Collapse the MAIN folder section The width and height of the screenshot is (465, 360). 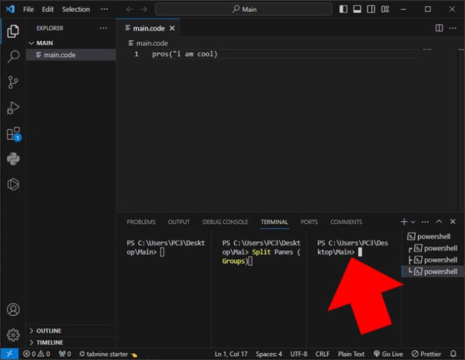(71, 43)
